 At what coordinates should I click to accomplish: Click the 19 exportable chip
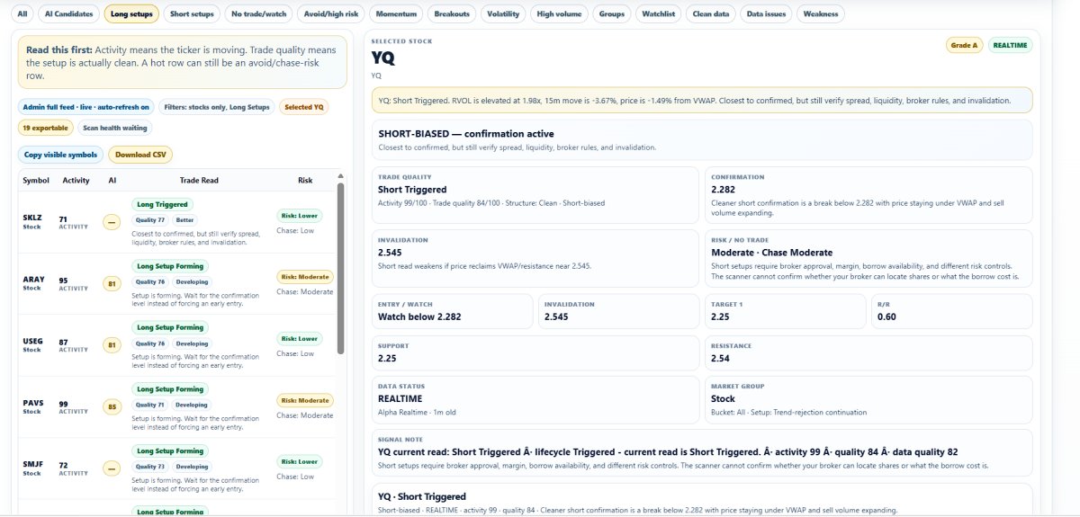46,128
